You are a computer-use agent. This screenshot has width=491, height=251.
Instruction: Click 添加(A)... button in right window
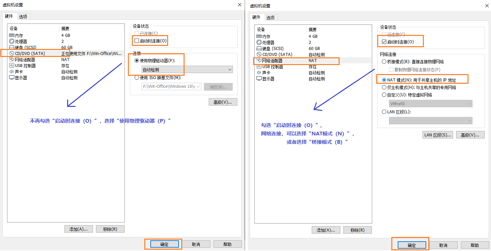click(326, 230)
